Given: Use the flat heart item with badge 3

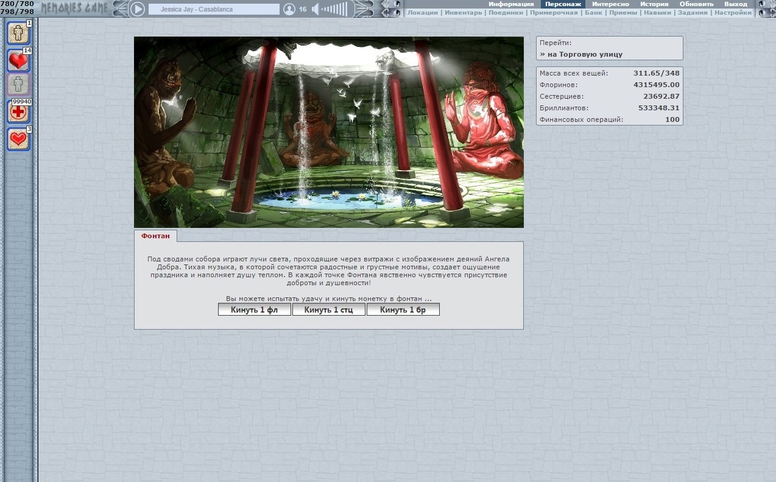Looking at the screenshot, I should point(18,139).
